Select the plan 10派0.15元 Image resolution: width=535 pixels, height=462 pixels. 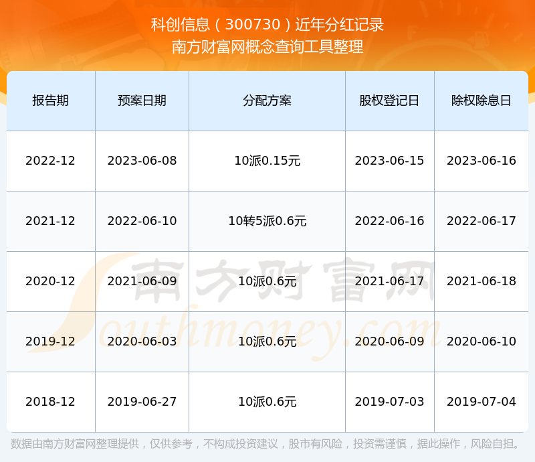coord(267,161)
